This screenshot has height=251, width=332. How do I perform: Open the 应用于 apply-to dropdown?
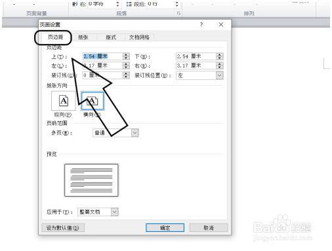[x=115, y=212]
